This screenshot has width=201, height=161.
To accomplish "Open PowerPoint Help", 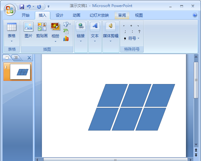I will pyautogui.click(x=195, y=15).
